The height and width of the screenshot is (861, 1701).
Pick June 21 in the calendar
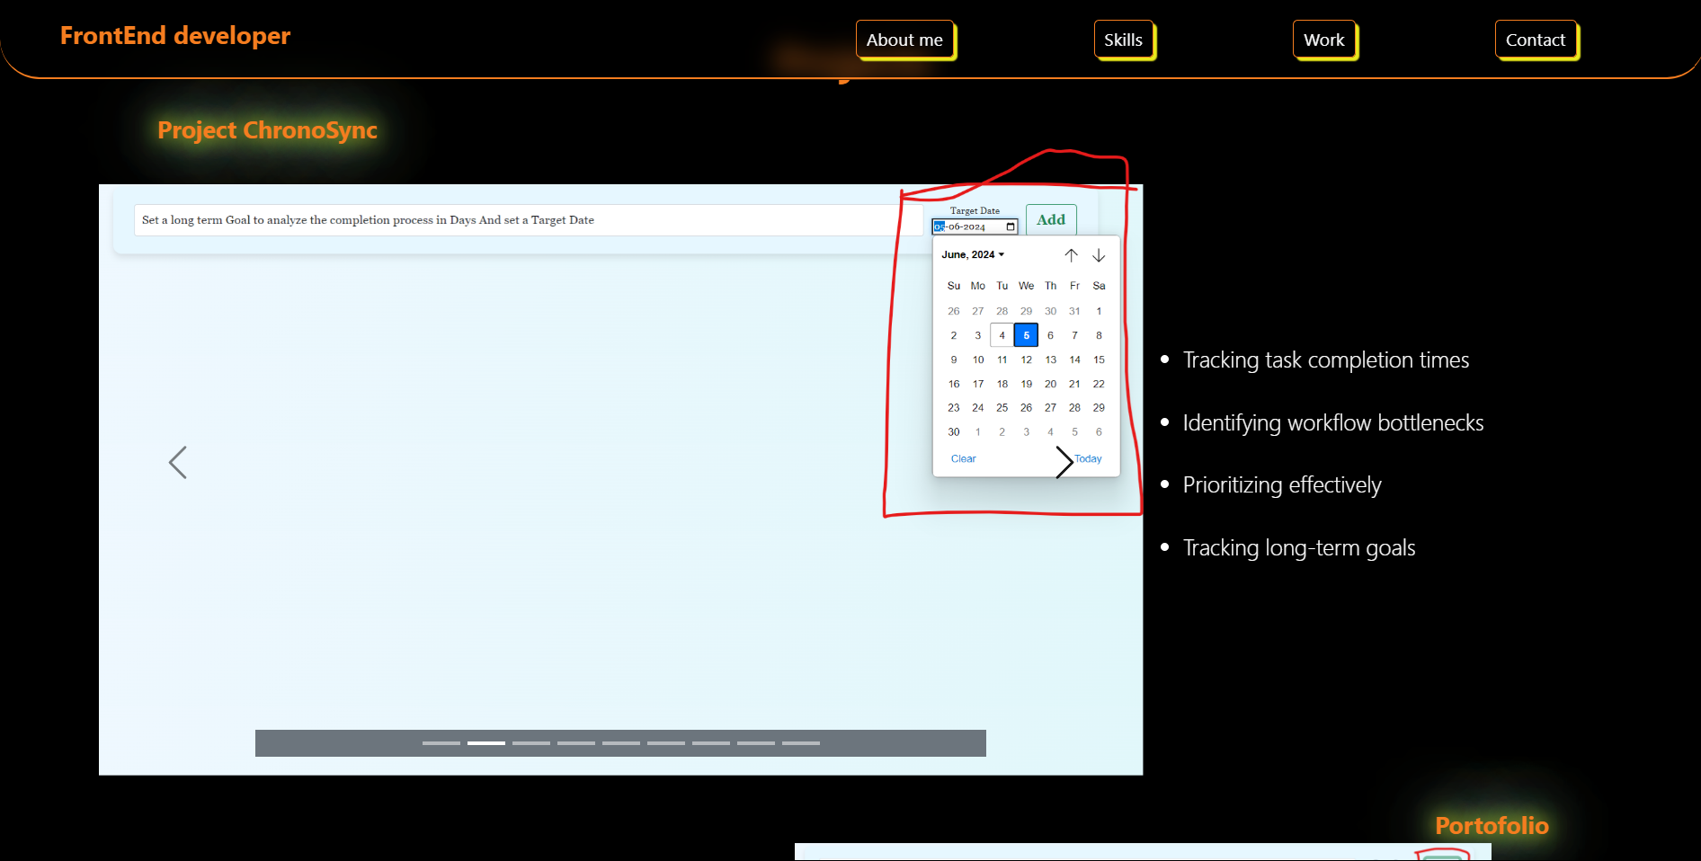(x=1074, y=384)
